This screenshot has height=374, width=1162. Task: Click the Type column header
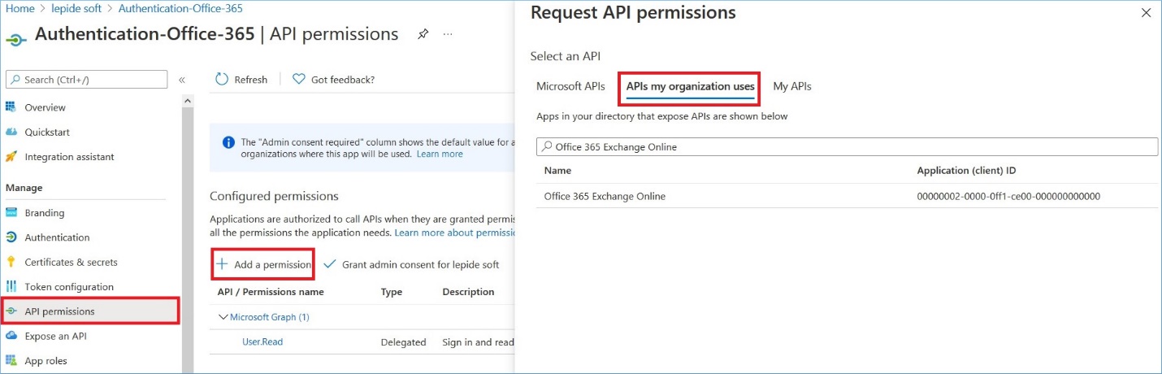(x=392, y=292)
